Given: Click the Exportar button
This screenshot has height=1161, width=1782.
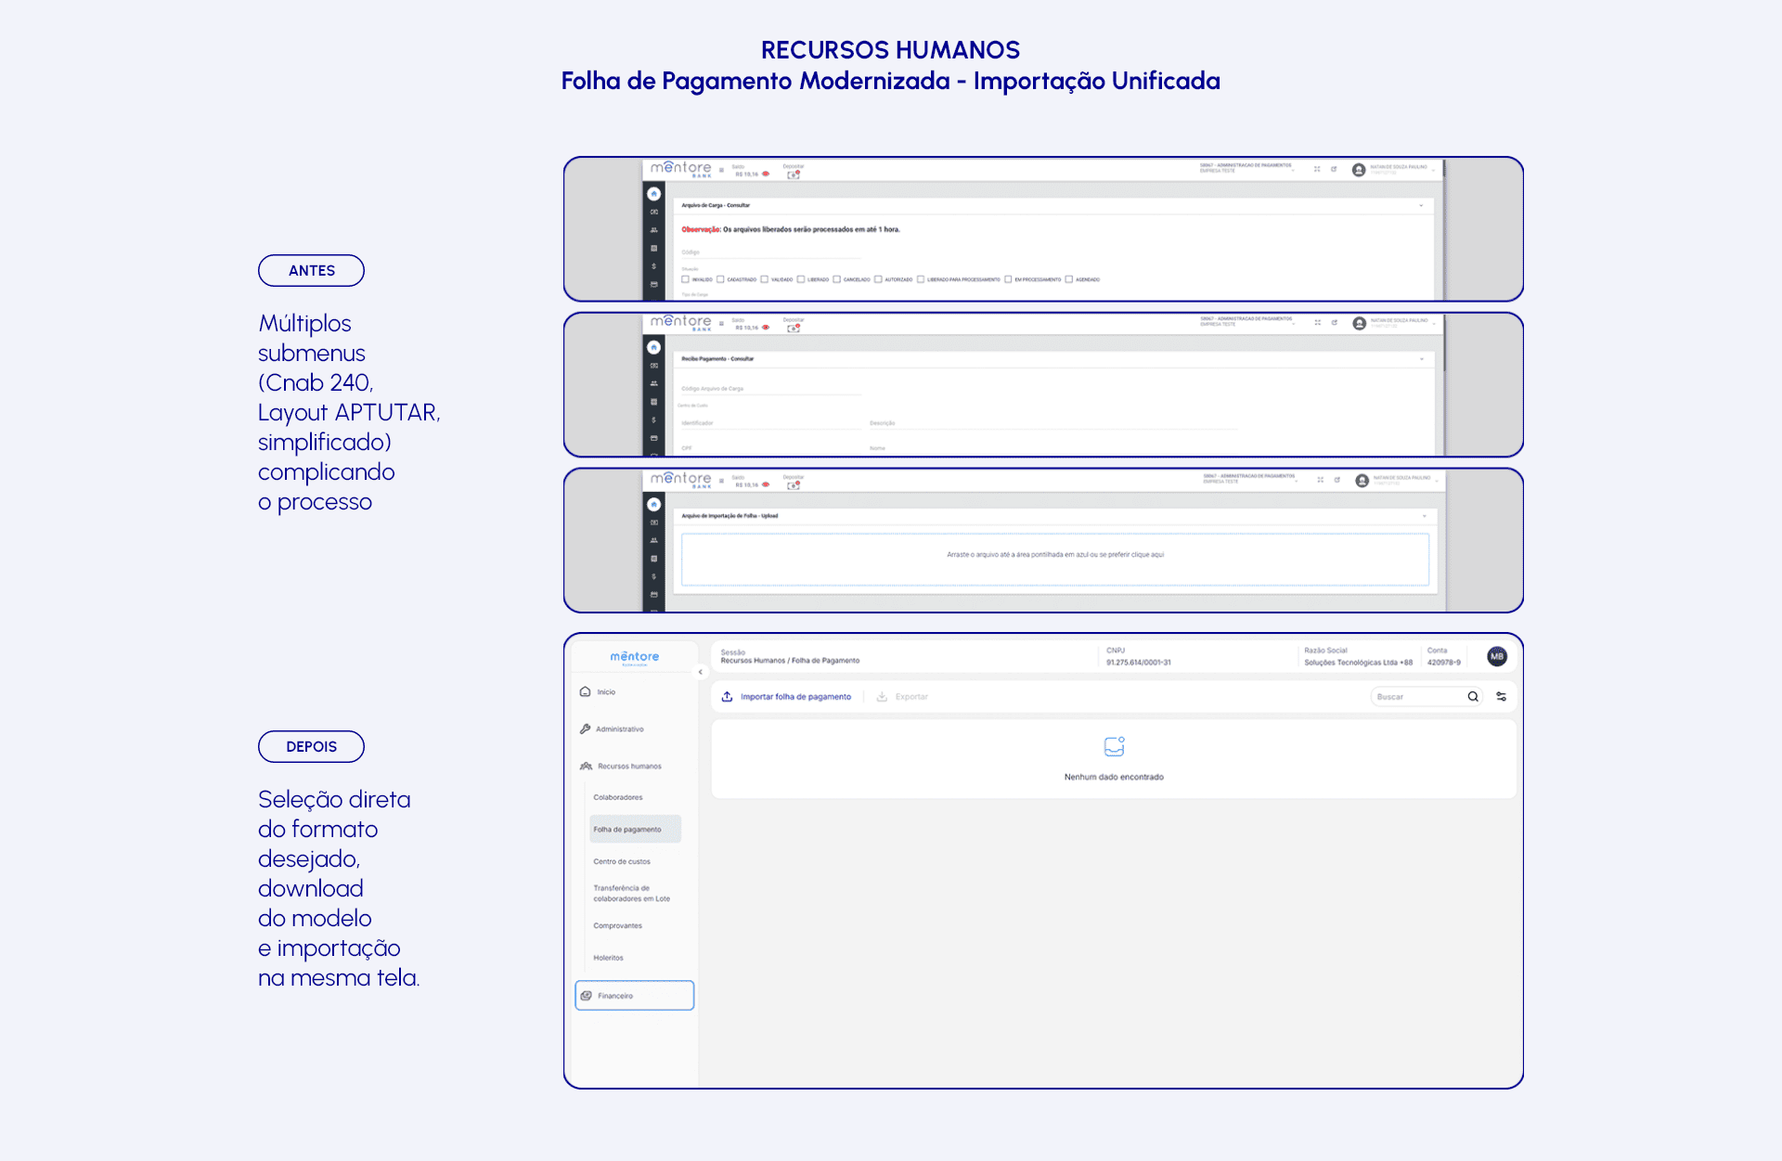Looking at the screenshot, I should [x=902, y=696].
